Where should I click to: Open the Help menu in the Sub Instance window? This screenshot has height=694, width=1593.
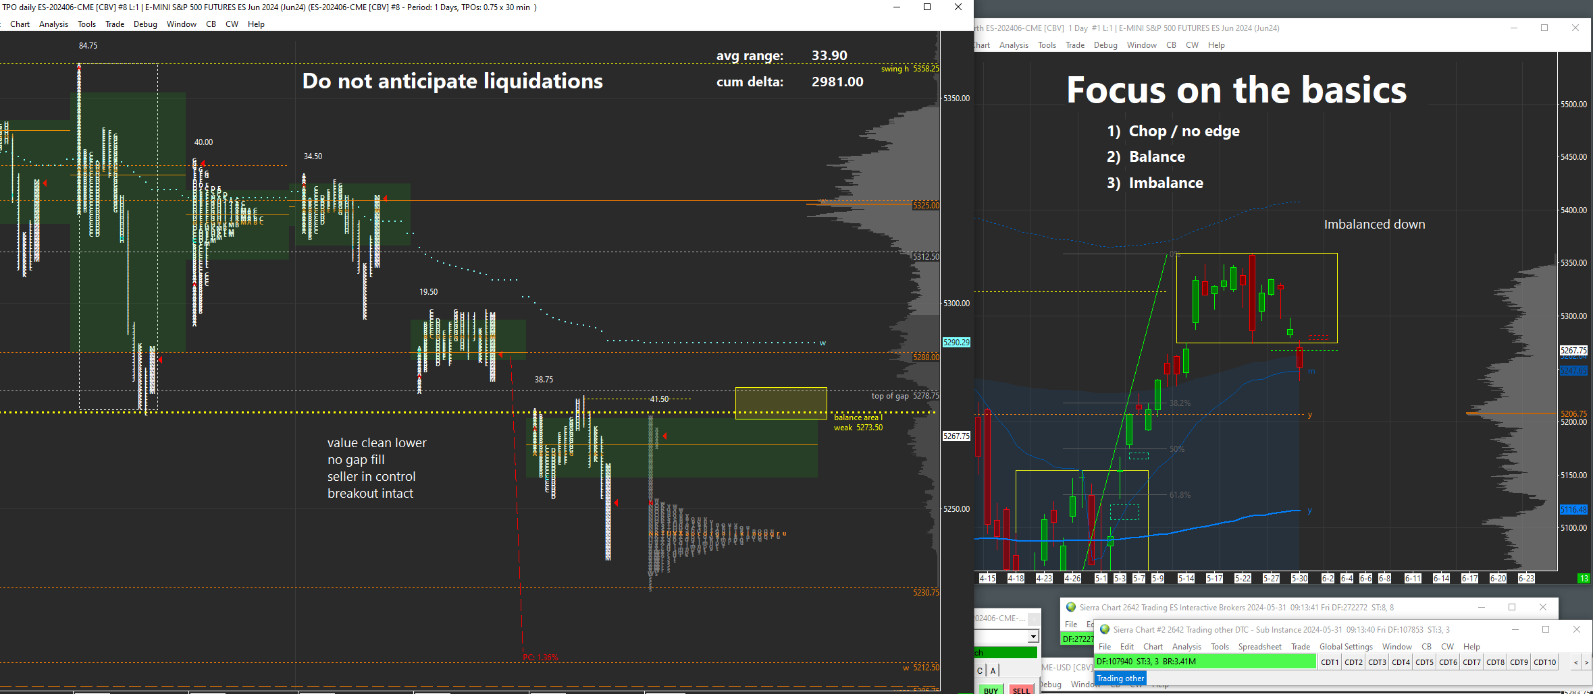click(x=1471, y=647)
